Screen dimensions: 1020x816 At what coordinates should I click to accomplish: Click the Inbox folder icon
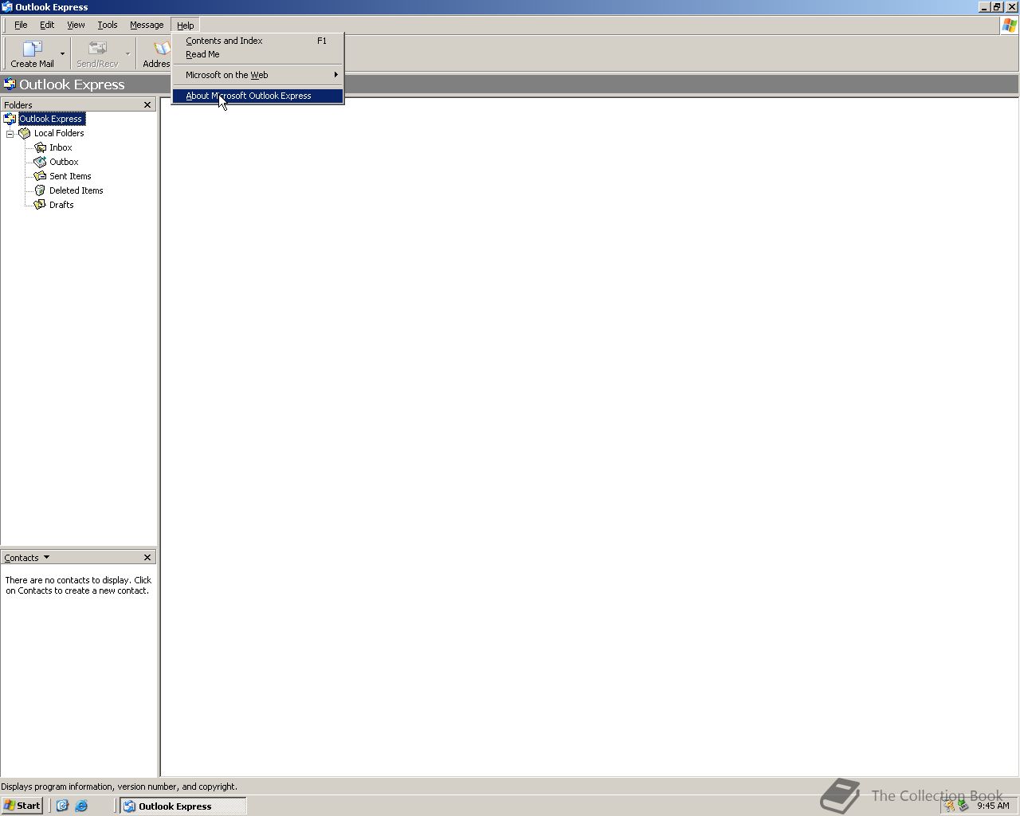41,147
